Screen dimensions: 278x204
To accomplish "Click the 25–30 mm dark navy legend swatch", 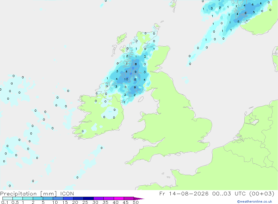I will pos(88,198).
